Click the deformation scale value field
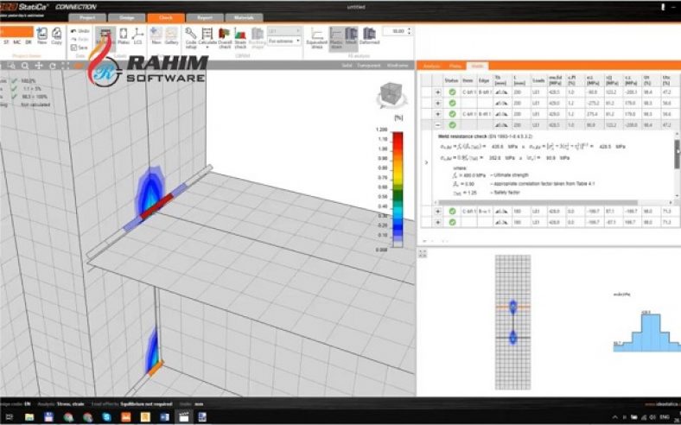The image size is (681, 425). pos(395,31)
